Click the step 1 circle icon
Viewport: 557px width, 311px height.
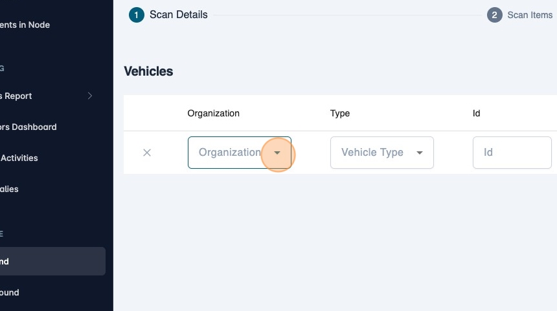tap(137, 15)
